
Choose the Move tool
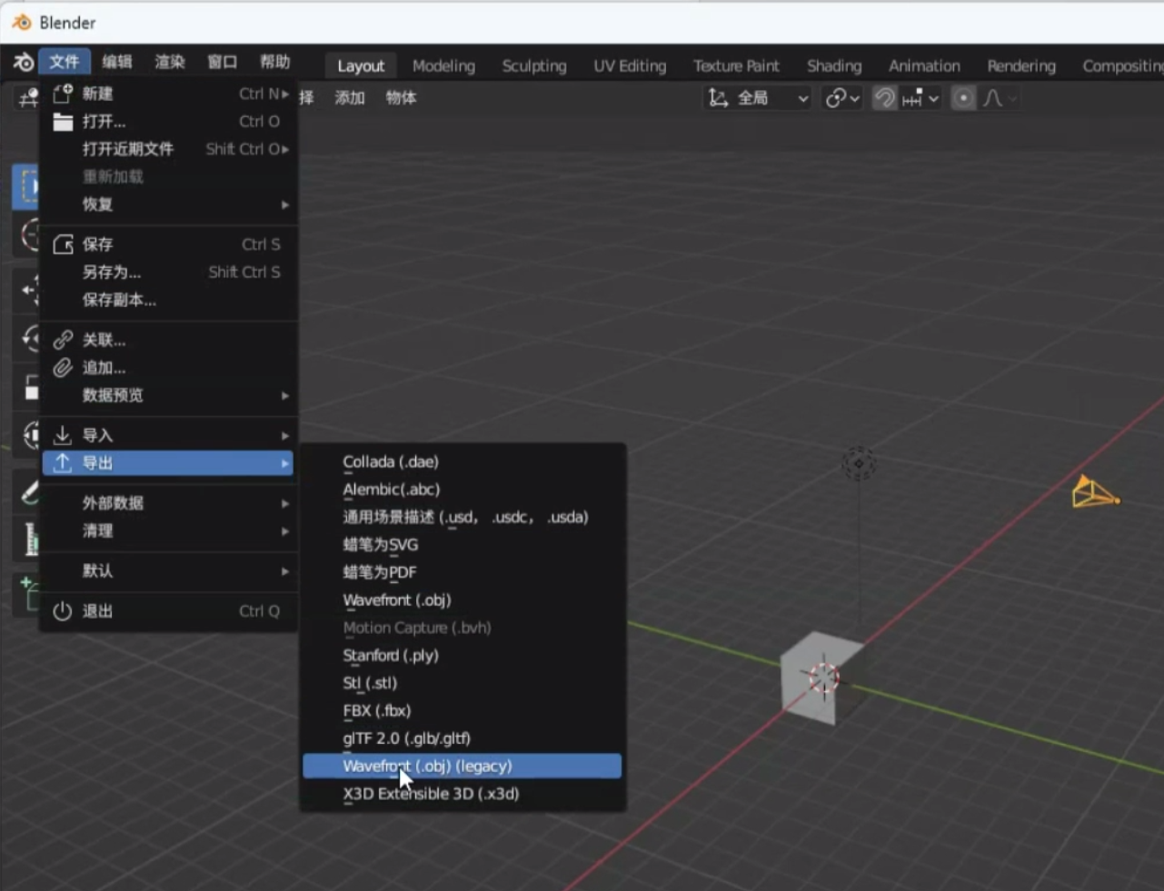coord(27,289)
